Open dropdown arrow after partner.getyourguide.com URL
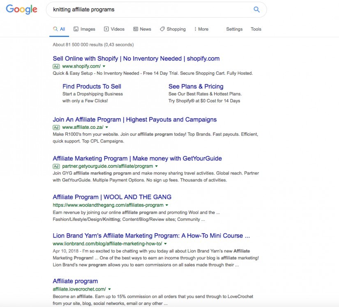Viewport: 339px width, 307px height. click(156, 166)
